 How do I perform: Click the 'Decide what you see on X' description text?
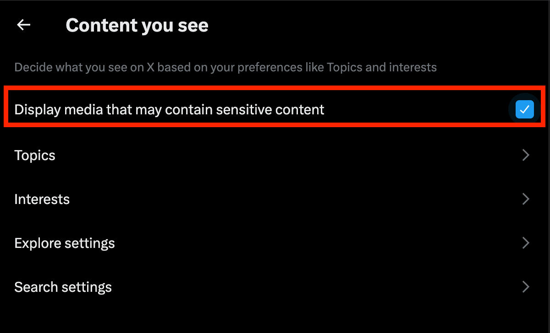[x=225, y=68]
